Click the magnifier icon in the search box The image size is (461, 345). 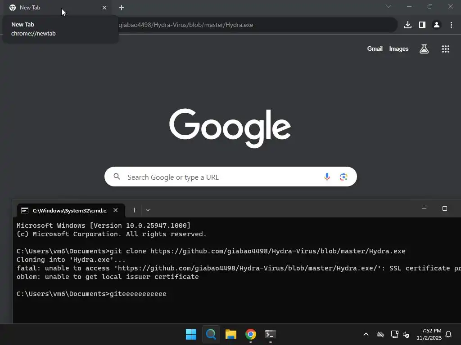pos(117,177)
